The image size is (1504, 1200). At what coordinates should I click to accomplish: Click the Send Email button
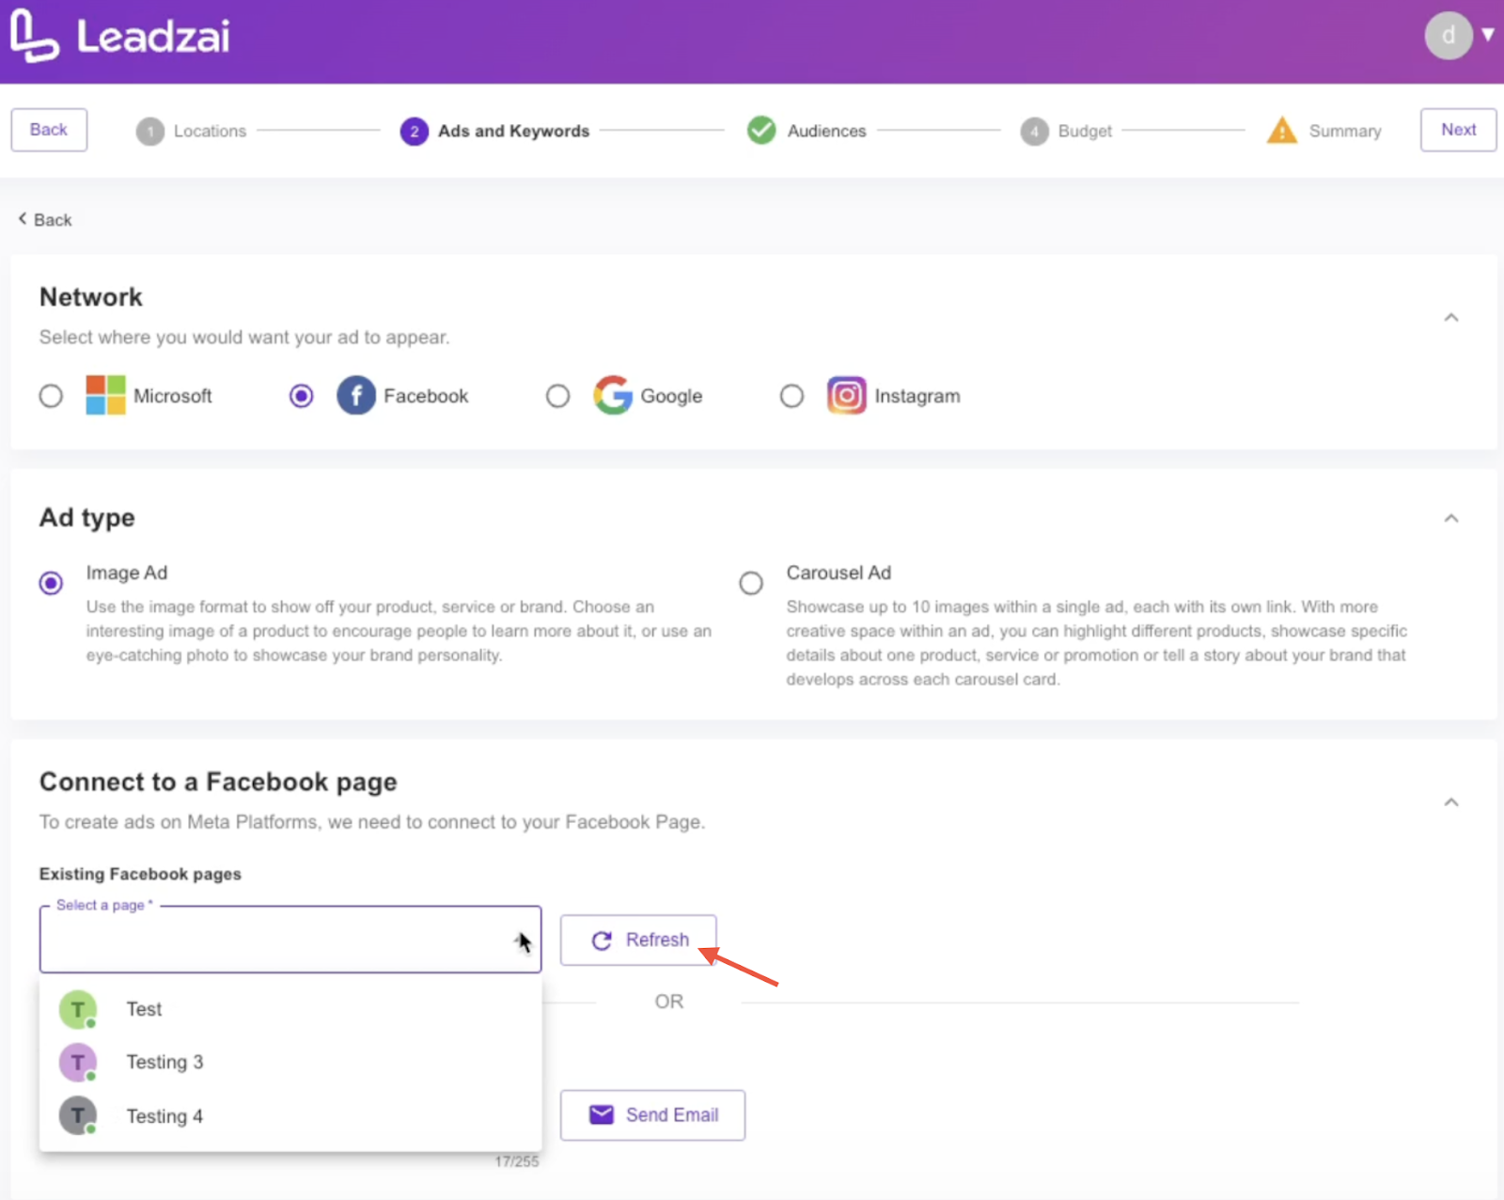pos(652,1115)
